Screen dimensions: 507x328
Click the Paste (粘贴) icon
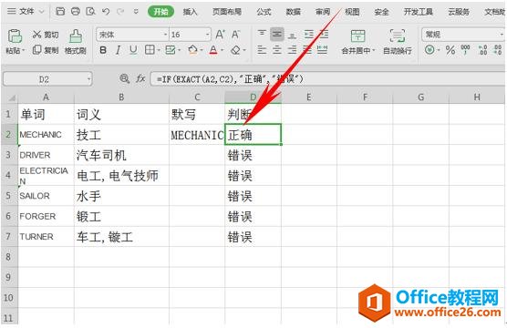point(15,36)
